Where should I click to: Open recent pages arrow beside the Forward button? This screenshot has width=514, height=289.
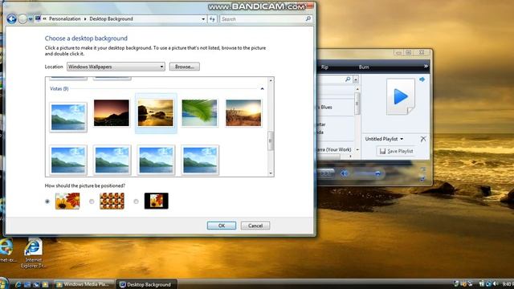coord(31,19)
